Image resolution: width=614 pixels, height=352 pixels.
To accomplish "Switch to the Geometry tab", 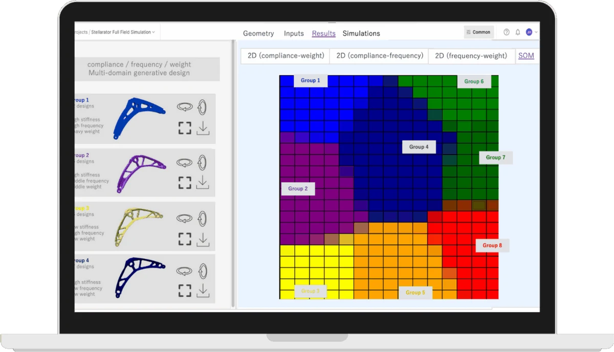I will [x=258, y=33].
